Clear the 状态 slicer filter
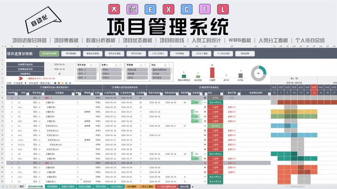 pyautogui.click(x=169, y=65)
